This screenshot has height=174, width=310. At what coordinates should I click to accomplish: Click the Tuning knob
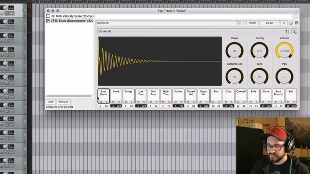[260, 51]
